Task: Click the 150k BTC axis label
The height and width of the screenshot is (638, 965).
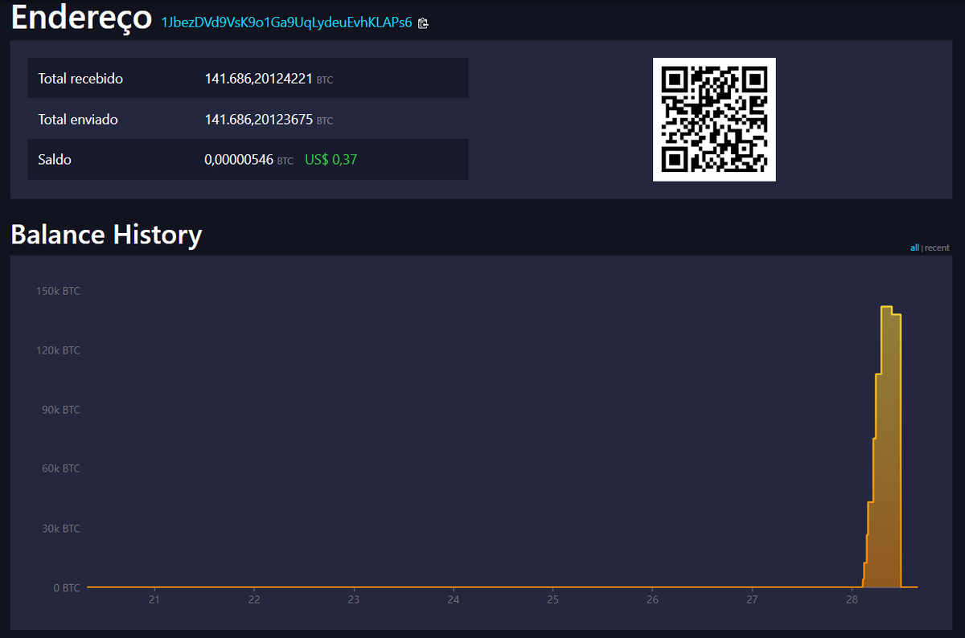Action: pos(58,291)
